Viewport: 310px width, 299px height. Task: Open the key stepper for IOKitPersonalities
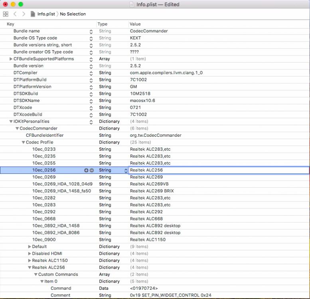click(91, 122)
